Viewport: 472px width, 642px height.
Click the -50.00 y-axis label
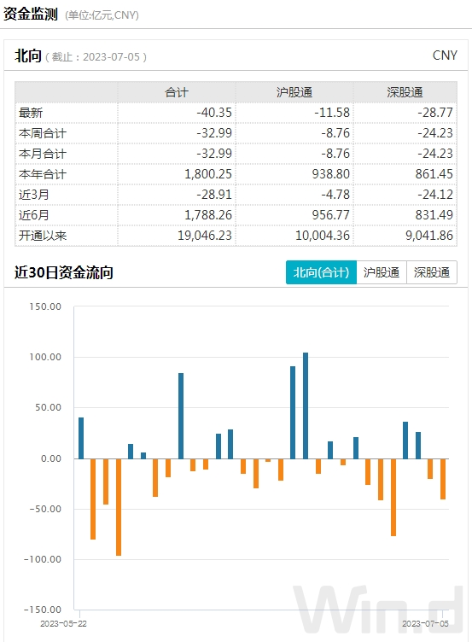click(x=45, y=509)
